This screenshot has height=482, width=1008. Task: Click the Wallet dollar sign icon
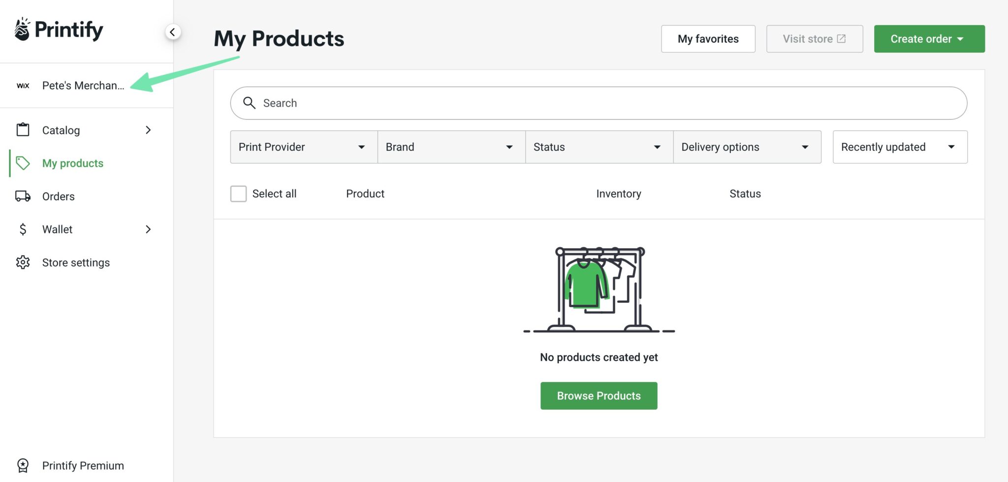click(23, 229)
